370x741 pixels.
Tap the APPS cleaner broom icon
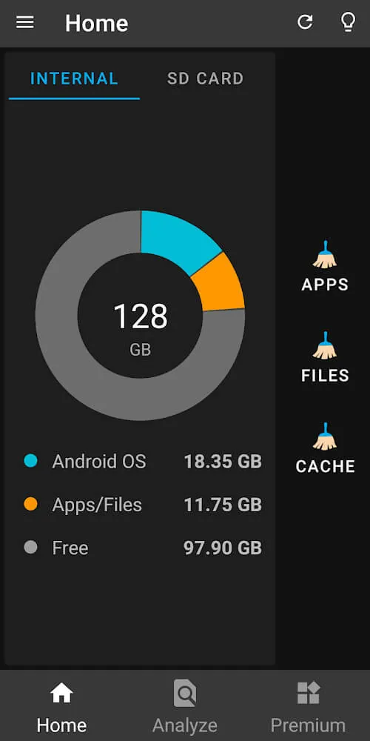[x=325, y=255]
